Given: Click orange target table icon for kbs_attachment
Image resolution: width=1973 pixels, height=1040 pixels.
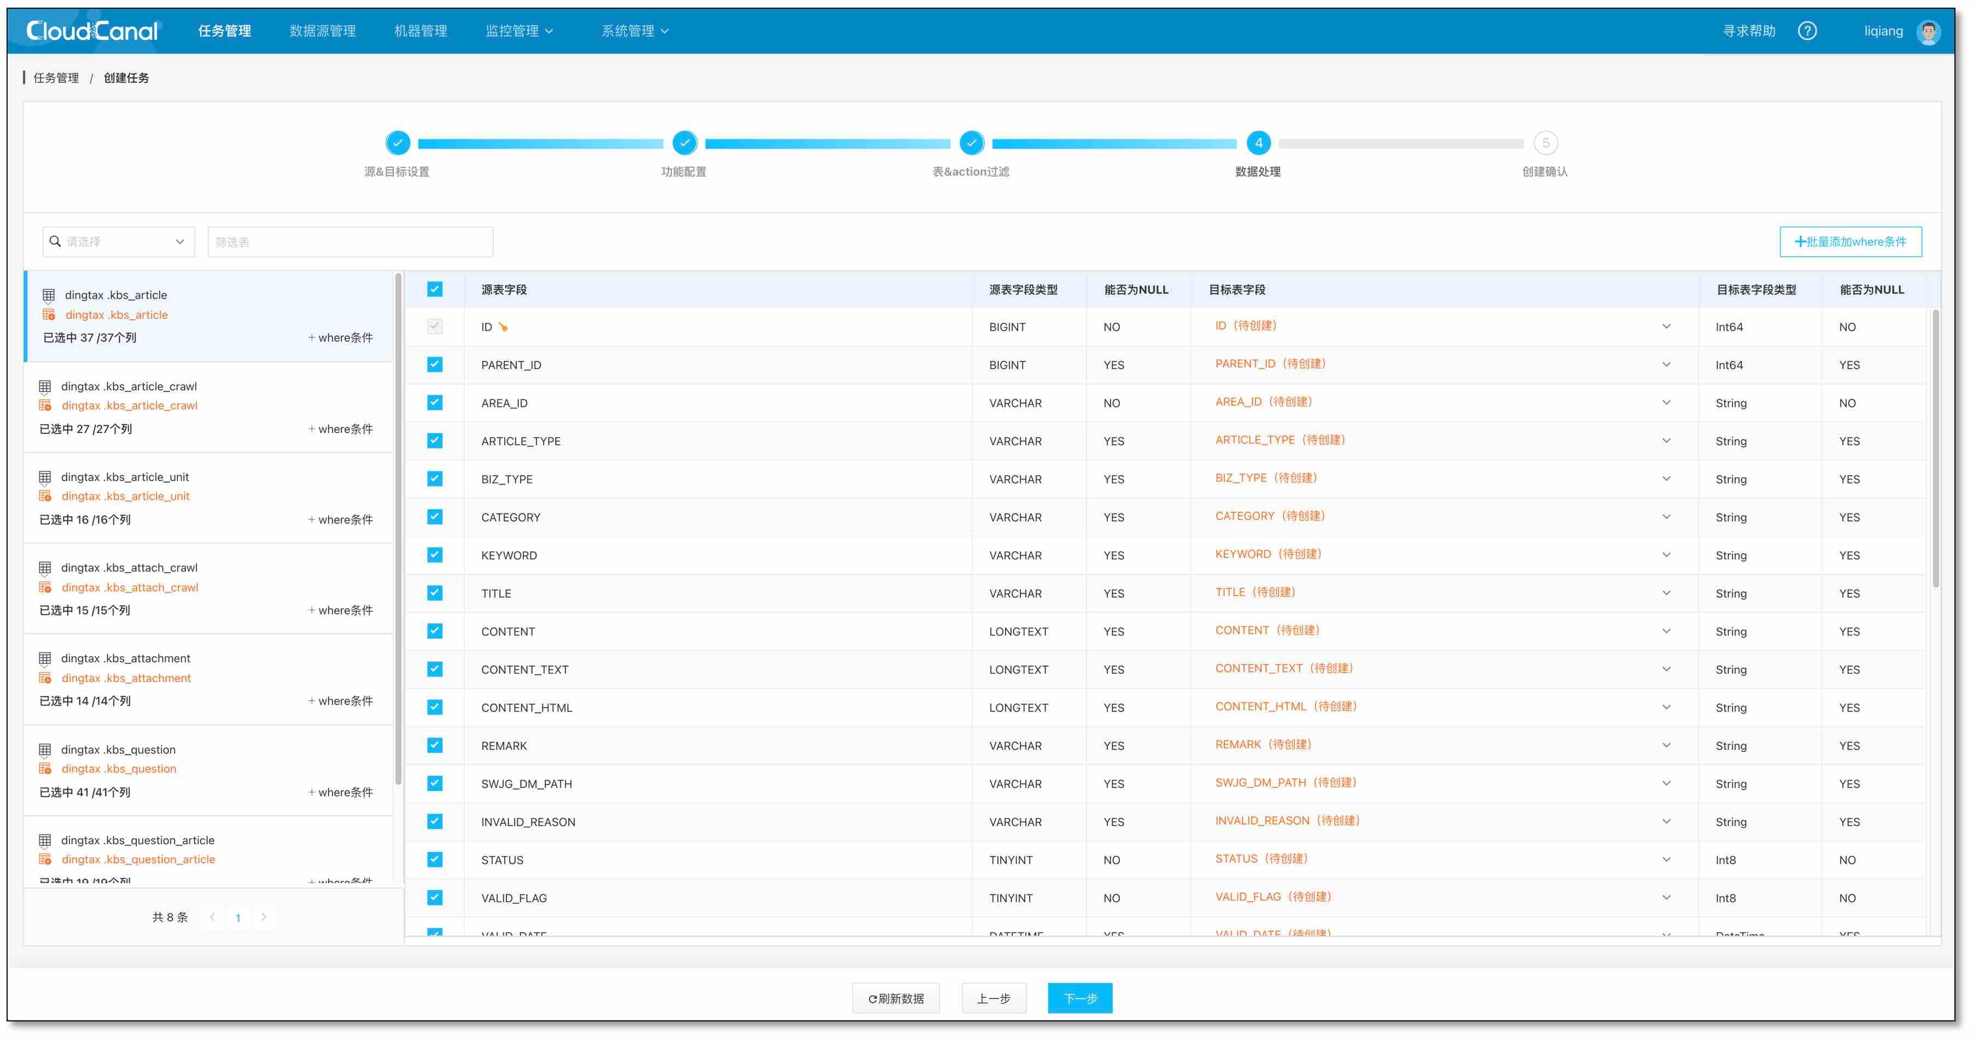Looking at the screenshot, I should (x=45, y=678).
